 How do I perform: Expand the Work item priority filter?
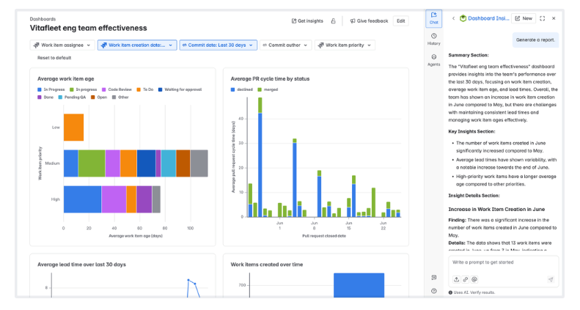(344, 45)
